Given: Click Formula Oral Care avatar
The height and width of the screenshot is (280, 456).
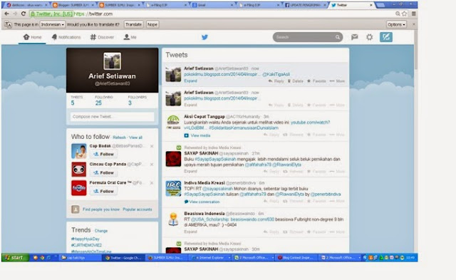Looking at the screenshot, I should click(x=79, y=188).
